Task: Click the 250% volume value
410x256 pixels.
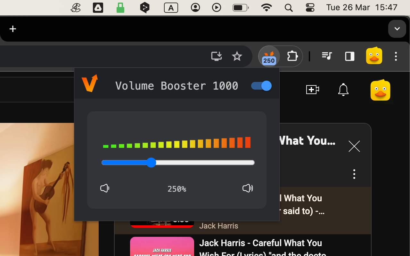Action: 177,189
